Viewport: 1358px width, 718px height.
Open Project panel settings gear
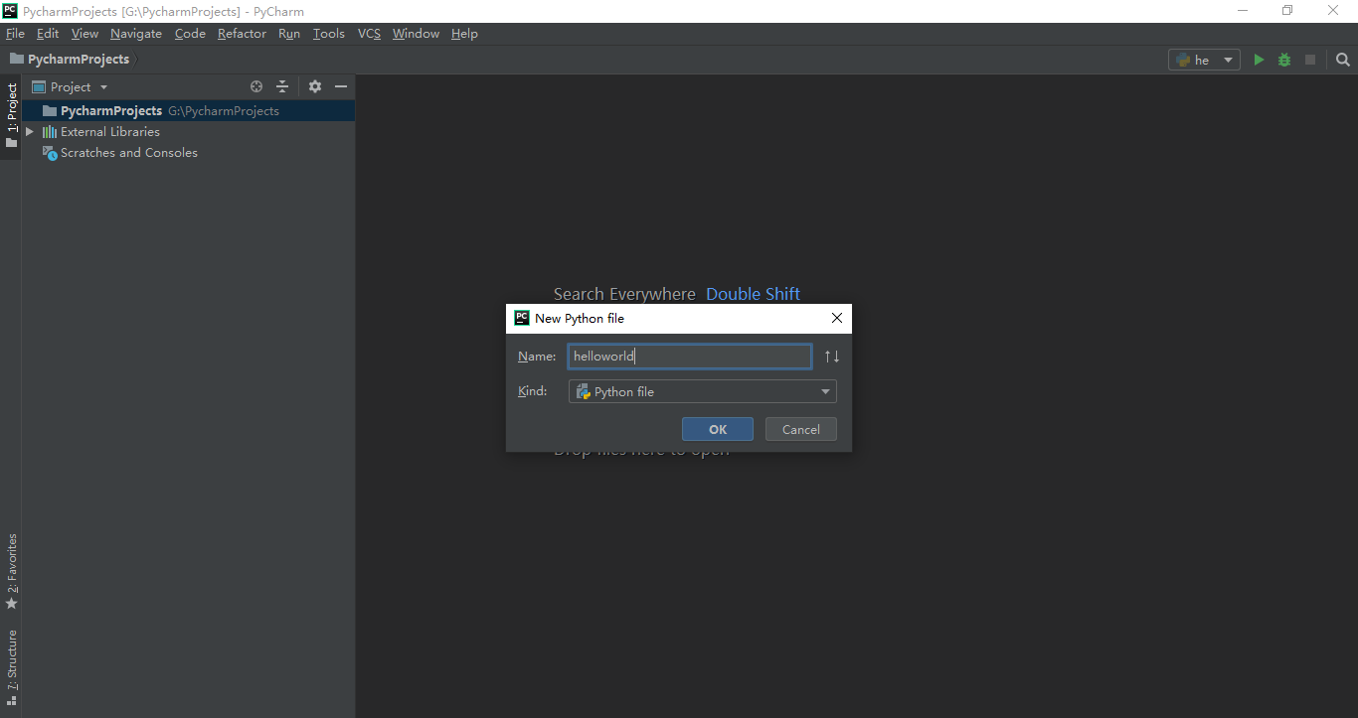click(x=315, y=86)
